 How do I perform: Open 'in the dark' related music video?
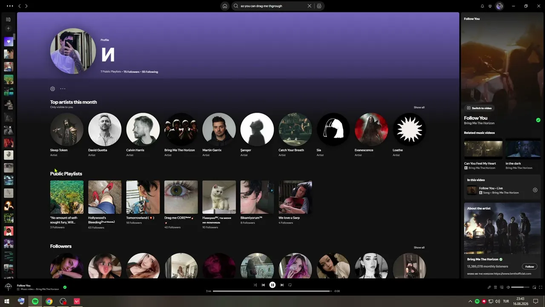point(523,155)
